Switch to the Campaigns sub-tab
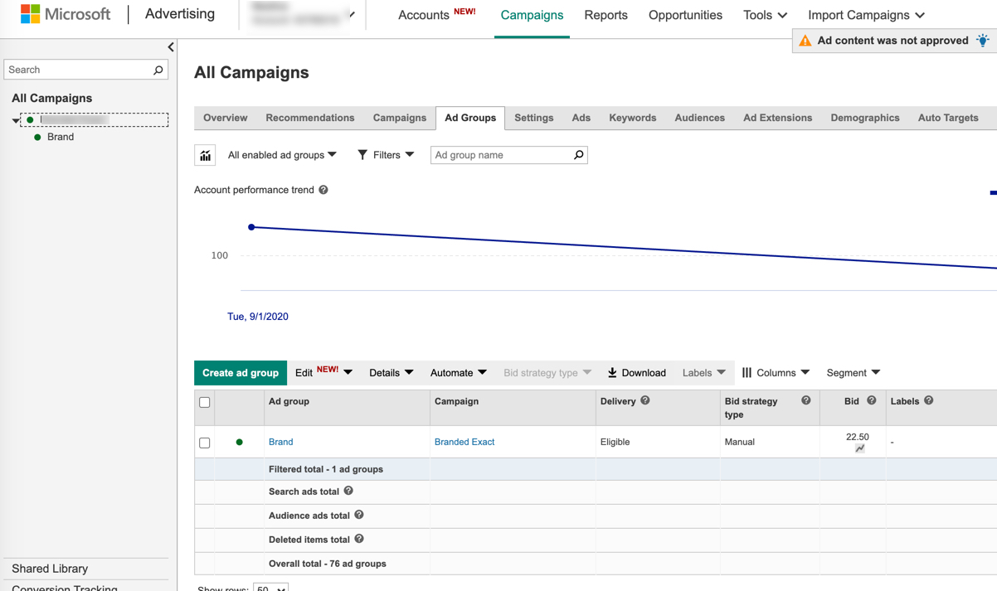Image resolution: width=997 pixels, height=591 pixels. 400,118
